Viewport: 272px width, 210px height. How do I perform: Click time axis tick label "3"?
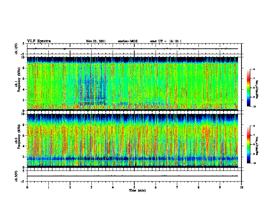coord(91,187)
